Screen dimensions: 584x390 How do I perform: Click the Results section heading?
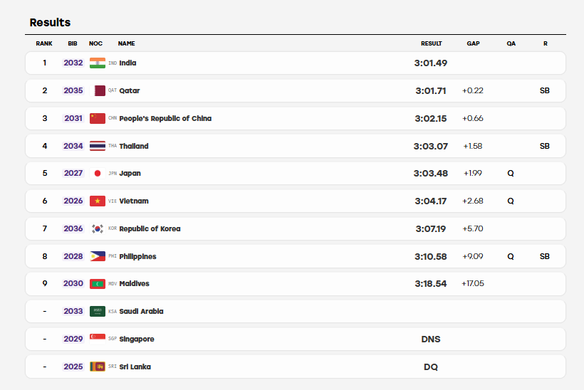point(50,22)
